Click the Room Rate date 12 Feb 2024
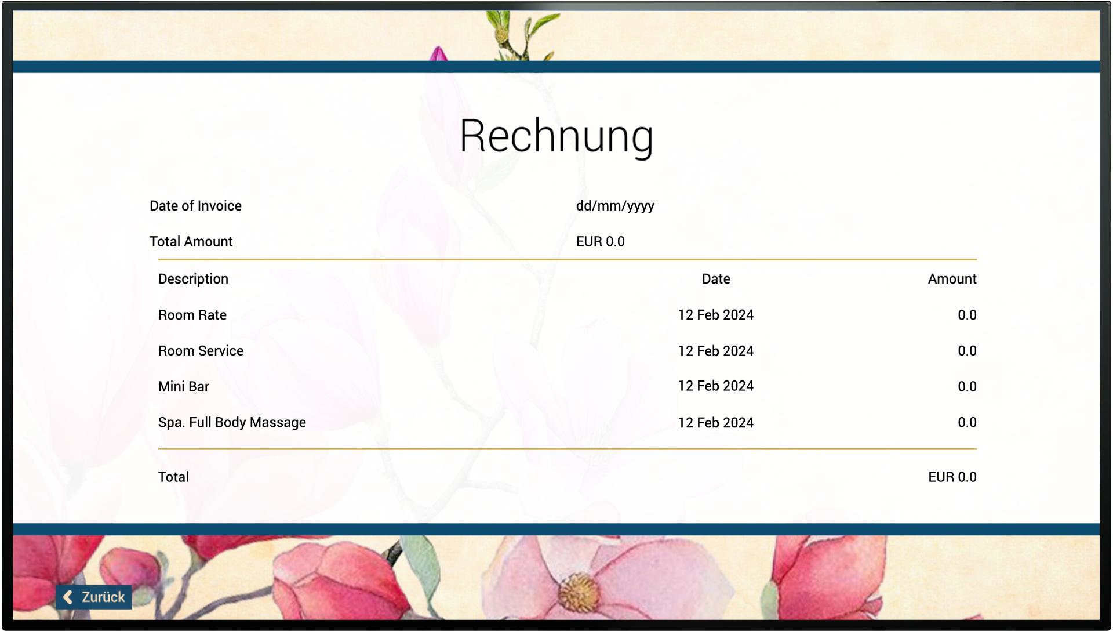Viewport: 1113px width, 631px height. click(716, 315)
